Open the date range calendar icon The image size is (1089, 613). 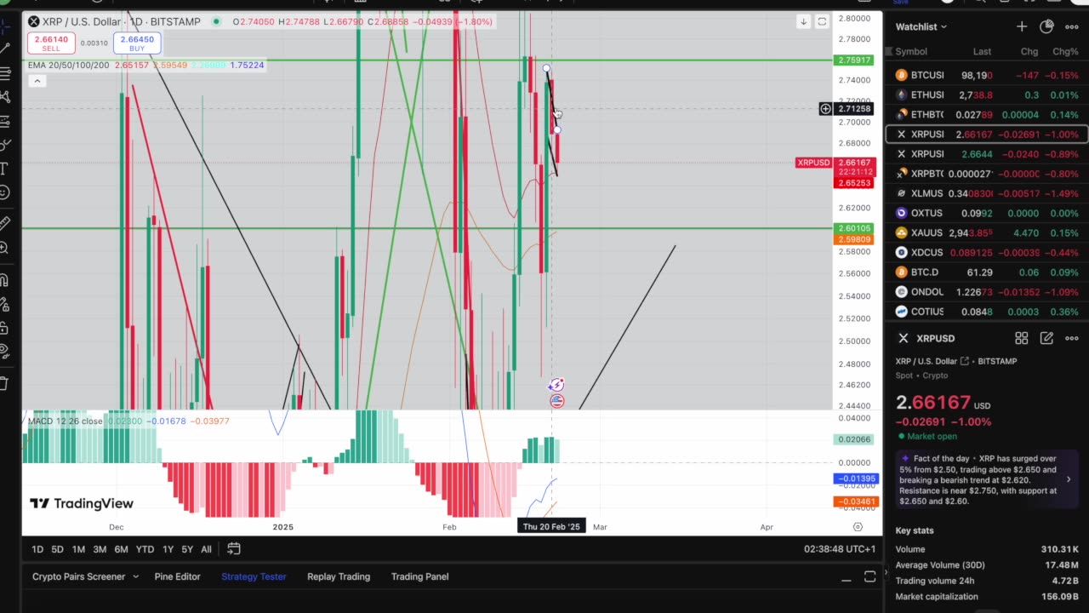tap(234, 549)
